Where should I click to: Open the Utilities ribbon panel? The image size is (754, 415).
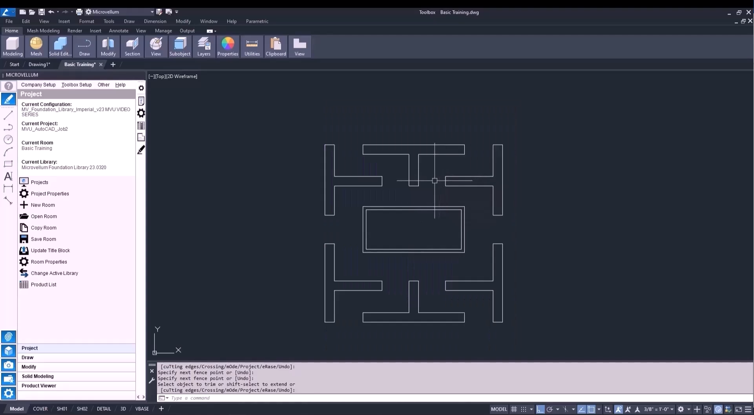[252, 47]
